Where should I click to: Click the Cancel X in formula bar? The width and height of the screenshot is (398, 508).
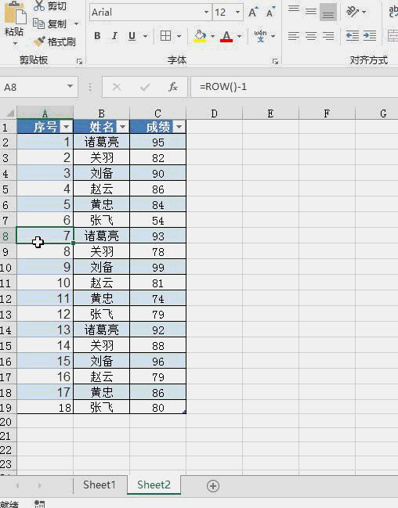pyautogui.click(x=117, y=87)
